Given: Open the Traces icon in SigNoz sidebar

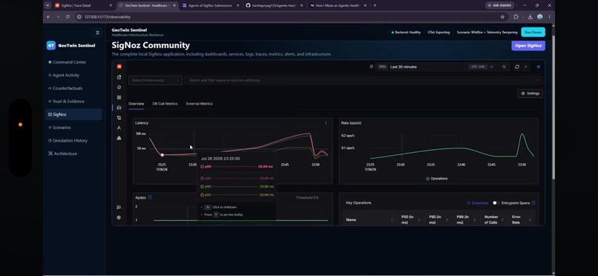Looking at the screenshot, I should tap(119, 128).
